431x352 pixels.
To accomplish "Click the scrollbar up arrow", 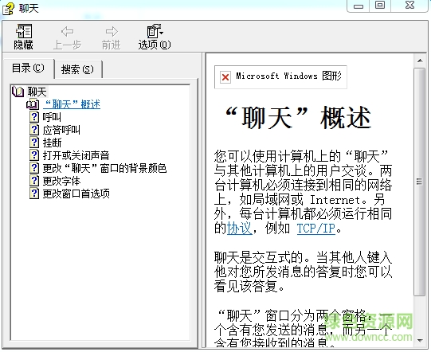I will pyautogui.click(x=420, y=61).
